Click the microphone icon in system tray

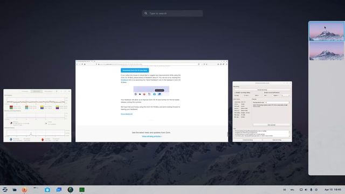click(x=311, y=190)
